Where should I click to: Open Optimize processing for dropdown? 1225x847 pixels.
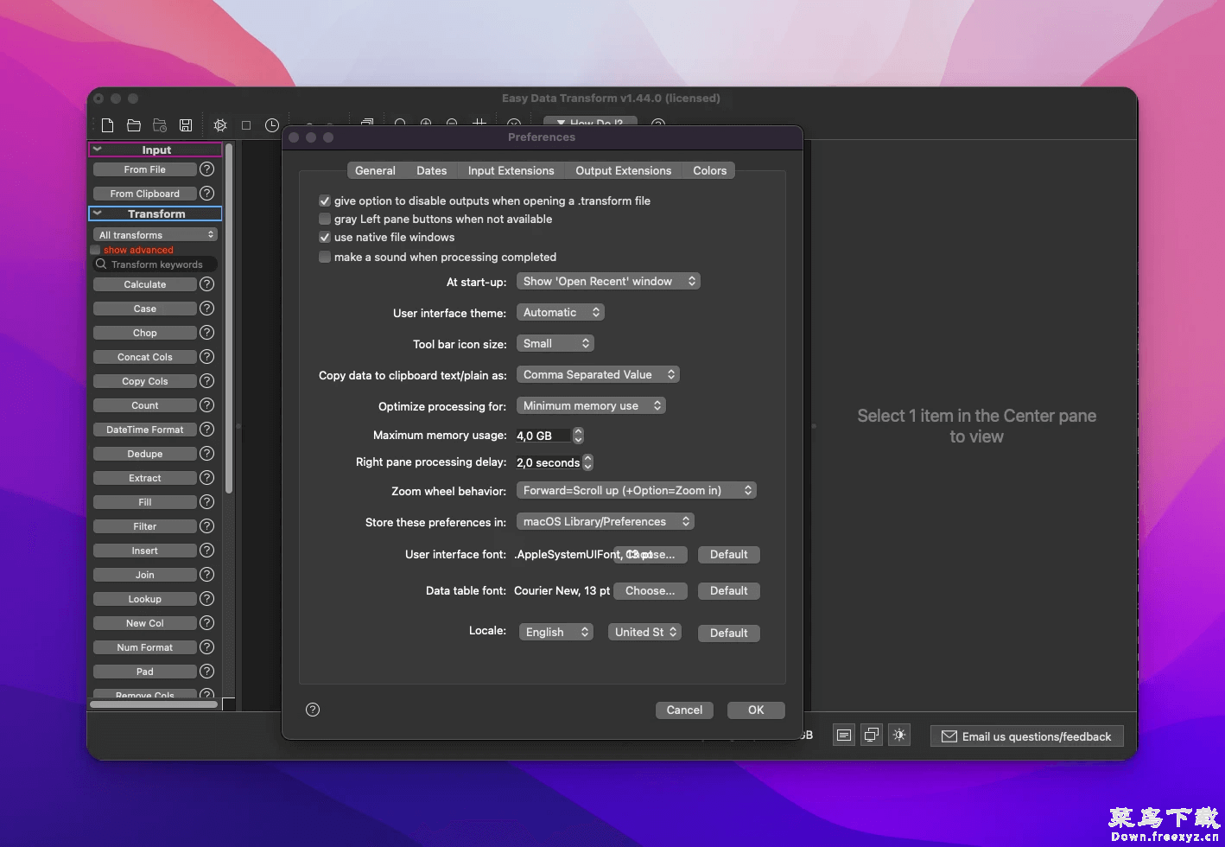point(591,405)
